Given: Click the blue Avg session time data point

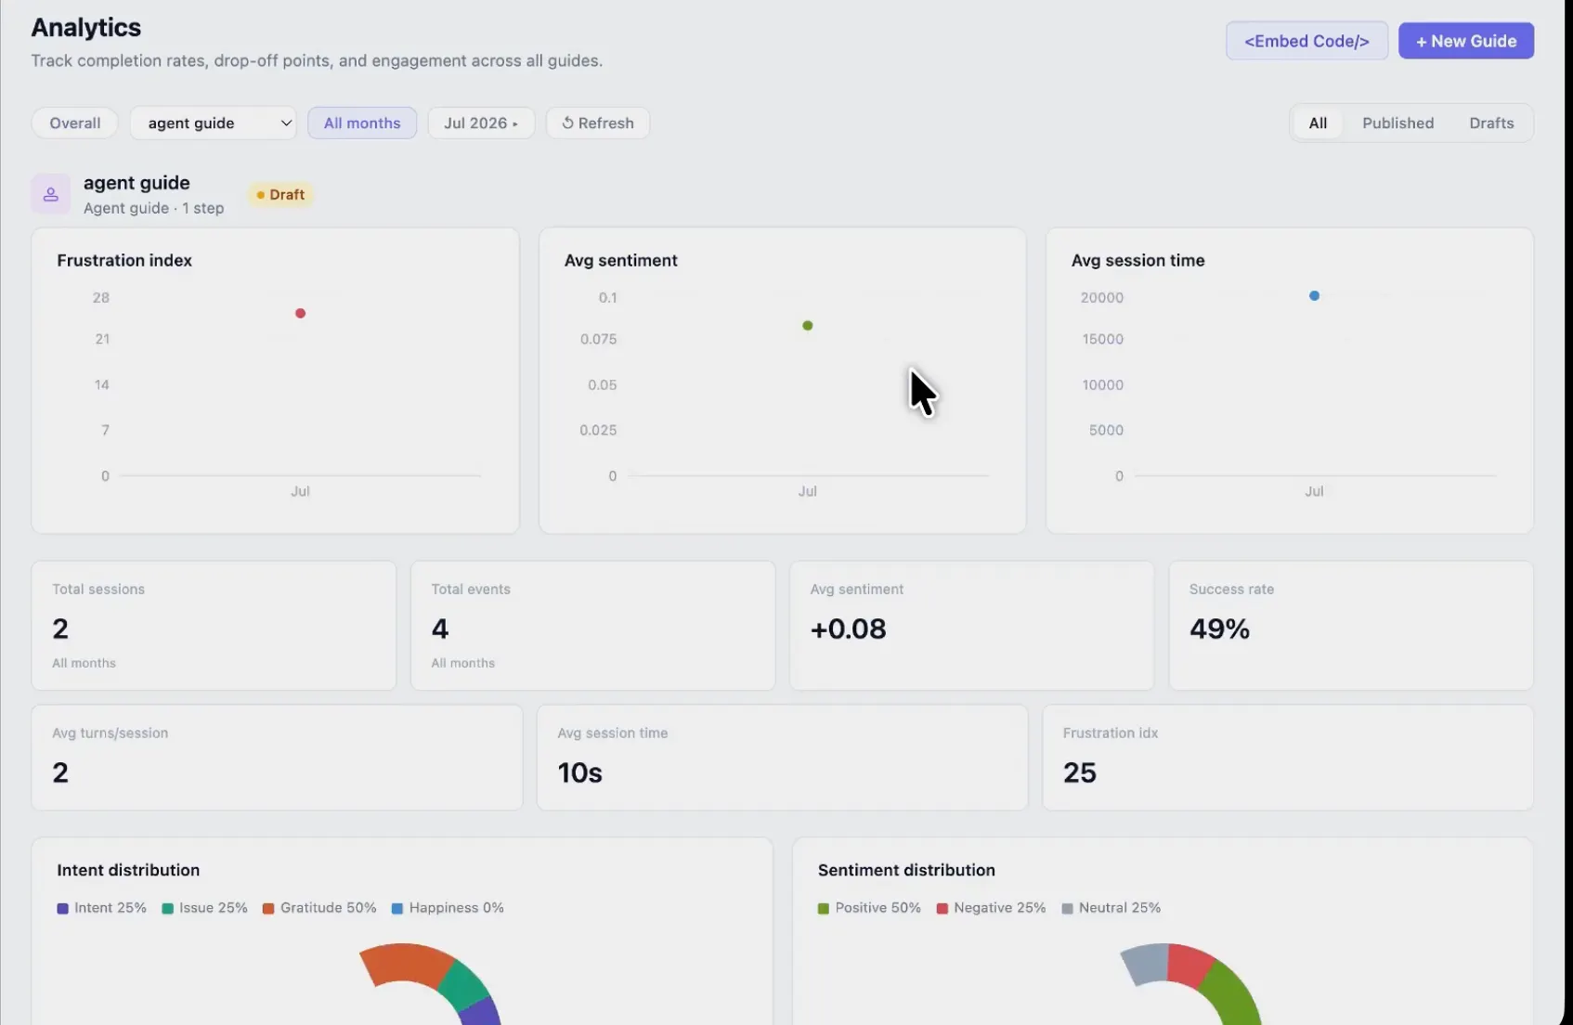Looking at the screenshot, I should pos(1314,295).
